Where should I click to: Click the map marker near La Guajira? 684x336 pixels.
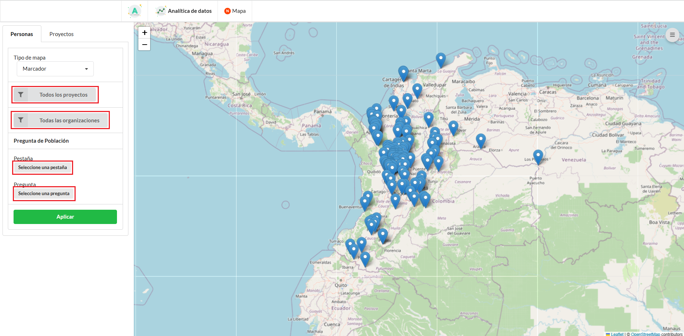(441, 59)
